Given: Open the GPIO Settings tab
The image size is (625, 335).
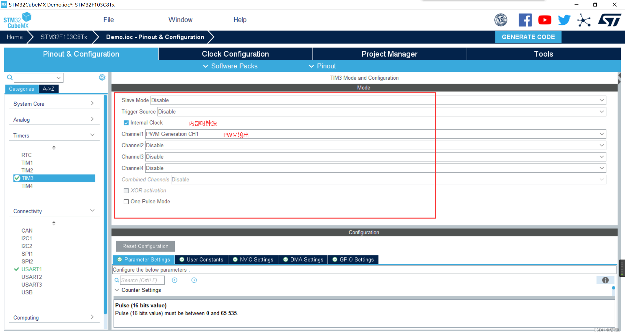Looking at the screenshot, I should [354, 260].
